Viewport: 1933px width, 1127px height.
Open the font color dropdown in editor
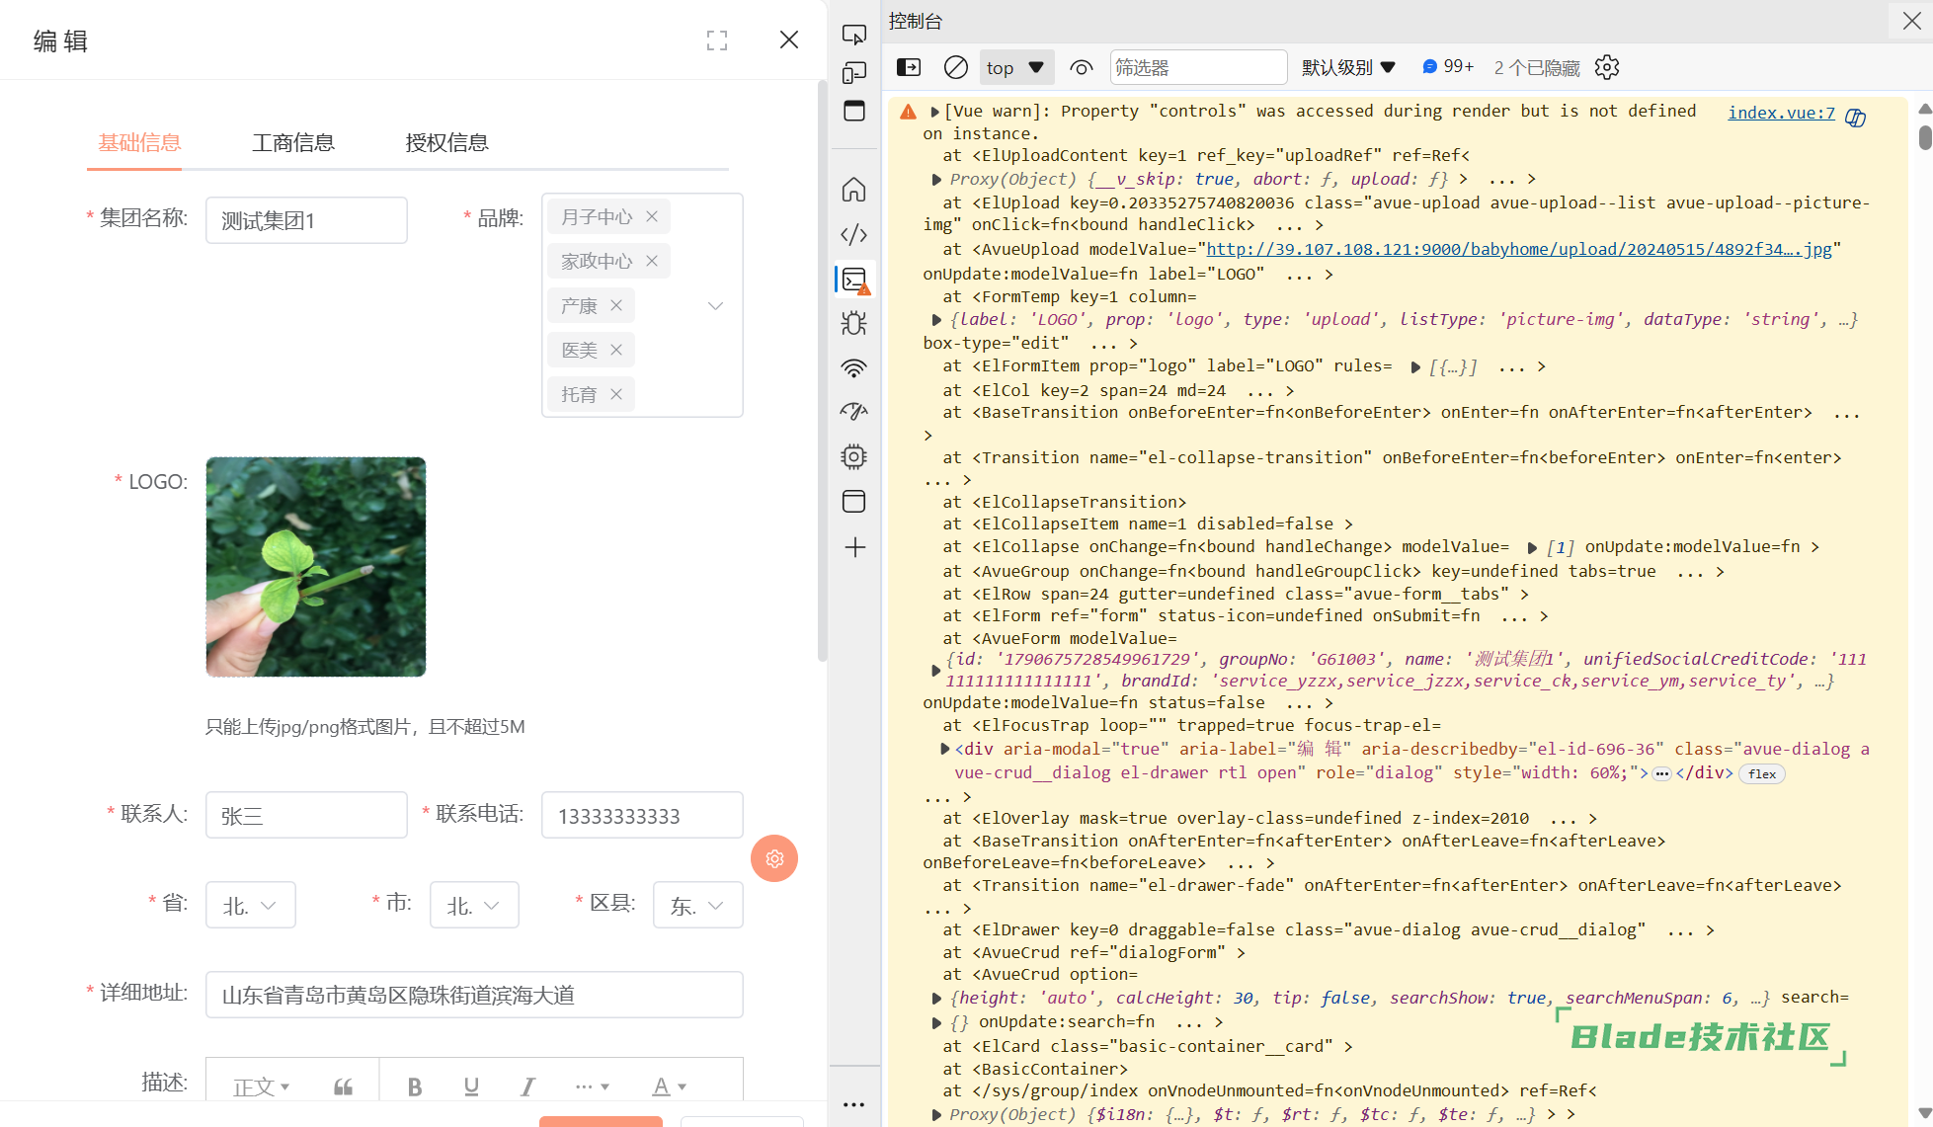coord(669,1087)
